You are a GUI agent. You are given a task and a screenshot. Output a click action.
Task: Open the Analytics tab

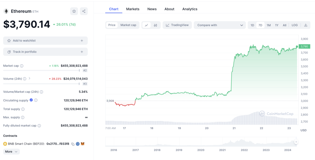[190, 9]
